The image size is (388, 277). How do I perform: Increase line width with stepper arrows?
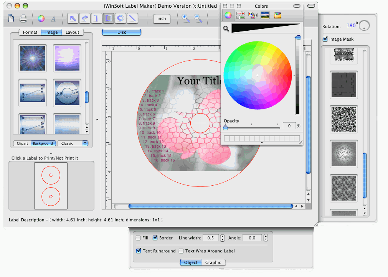pyautogui.click(x=223, y=236)
